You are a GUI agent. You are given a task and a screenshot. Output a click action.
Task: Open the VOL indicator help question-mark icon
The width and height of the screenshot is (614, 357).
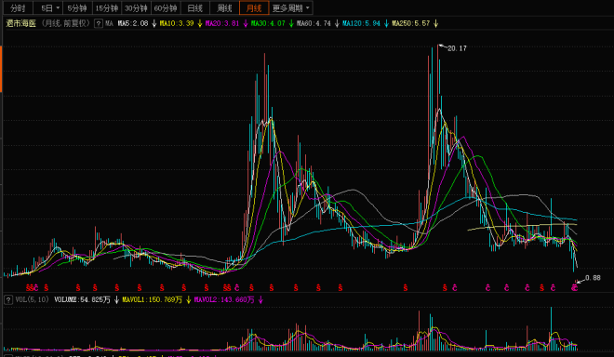tap(8, 300)
